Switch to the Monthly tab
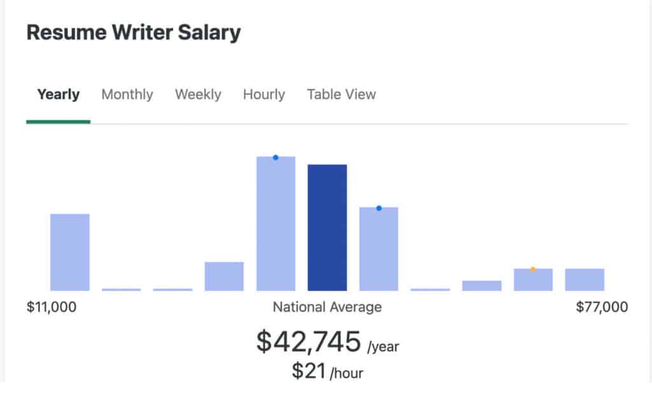 (x=127, y=94)
